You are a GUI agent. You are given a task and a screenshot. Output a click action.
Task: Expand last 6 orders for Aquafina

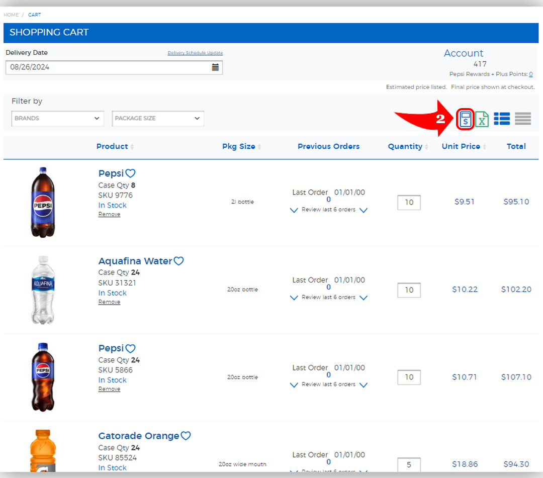click(329, 298)
